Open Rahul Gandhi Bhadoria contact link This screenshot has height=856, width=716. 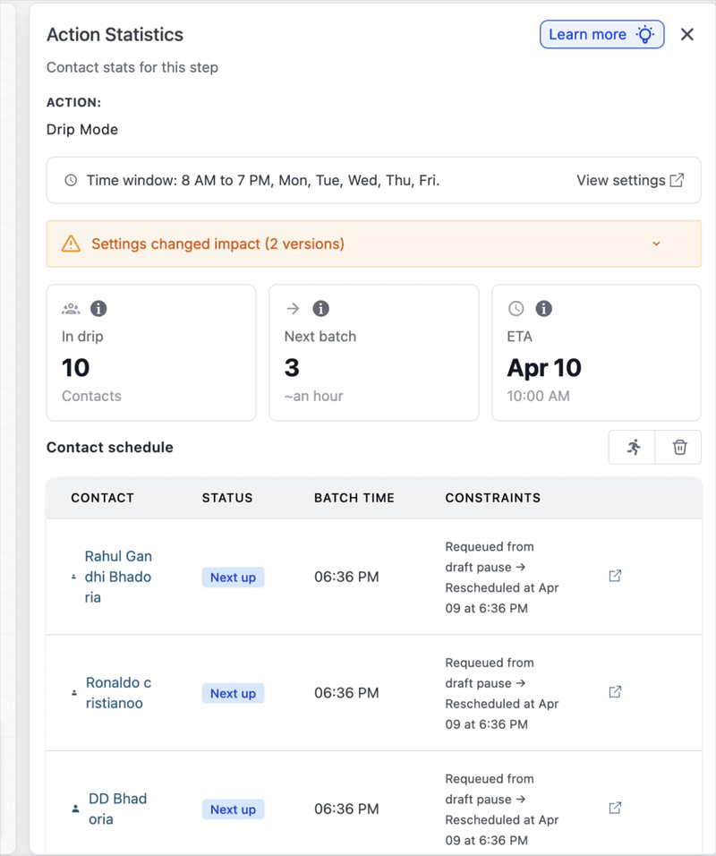point(117,577)
